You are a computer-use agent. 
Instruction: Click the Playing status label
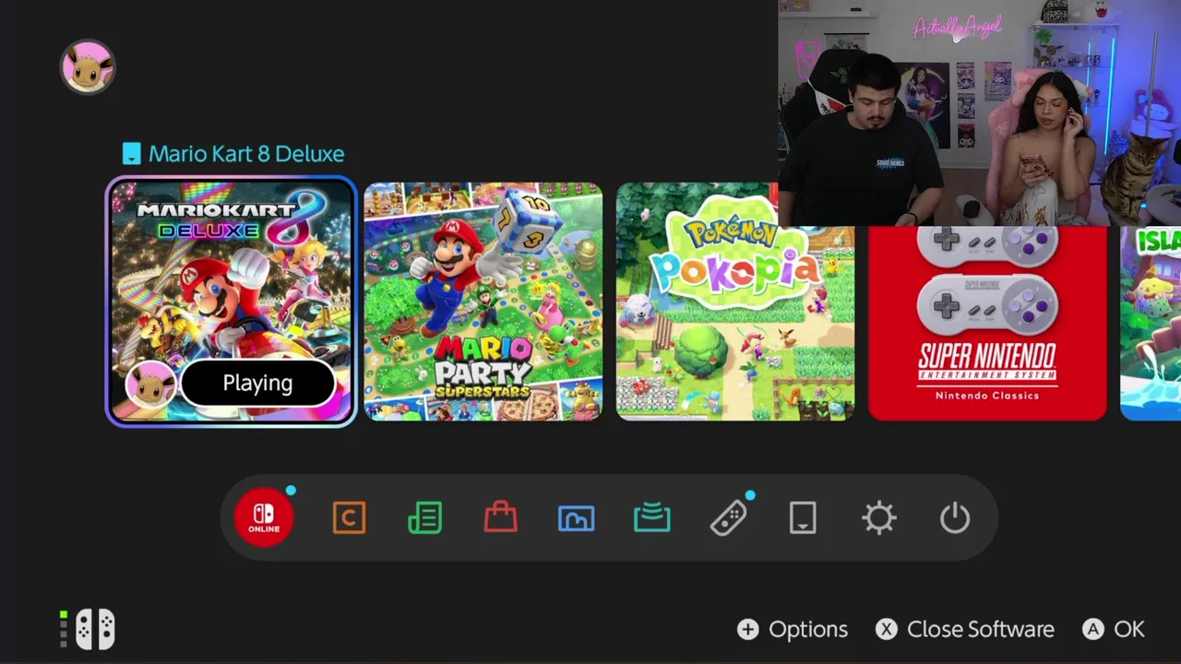click(257, 384)
